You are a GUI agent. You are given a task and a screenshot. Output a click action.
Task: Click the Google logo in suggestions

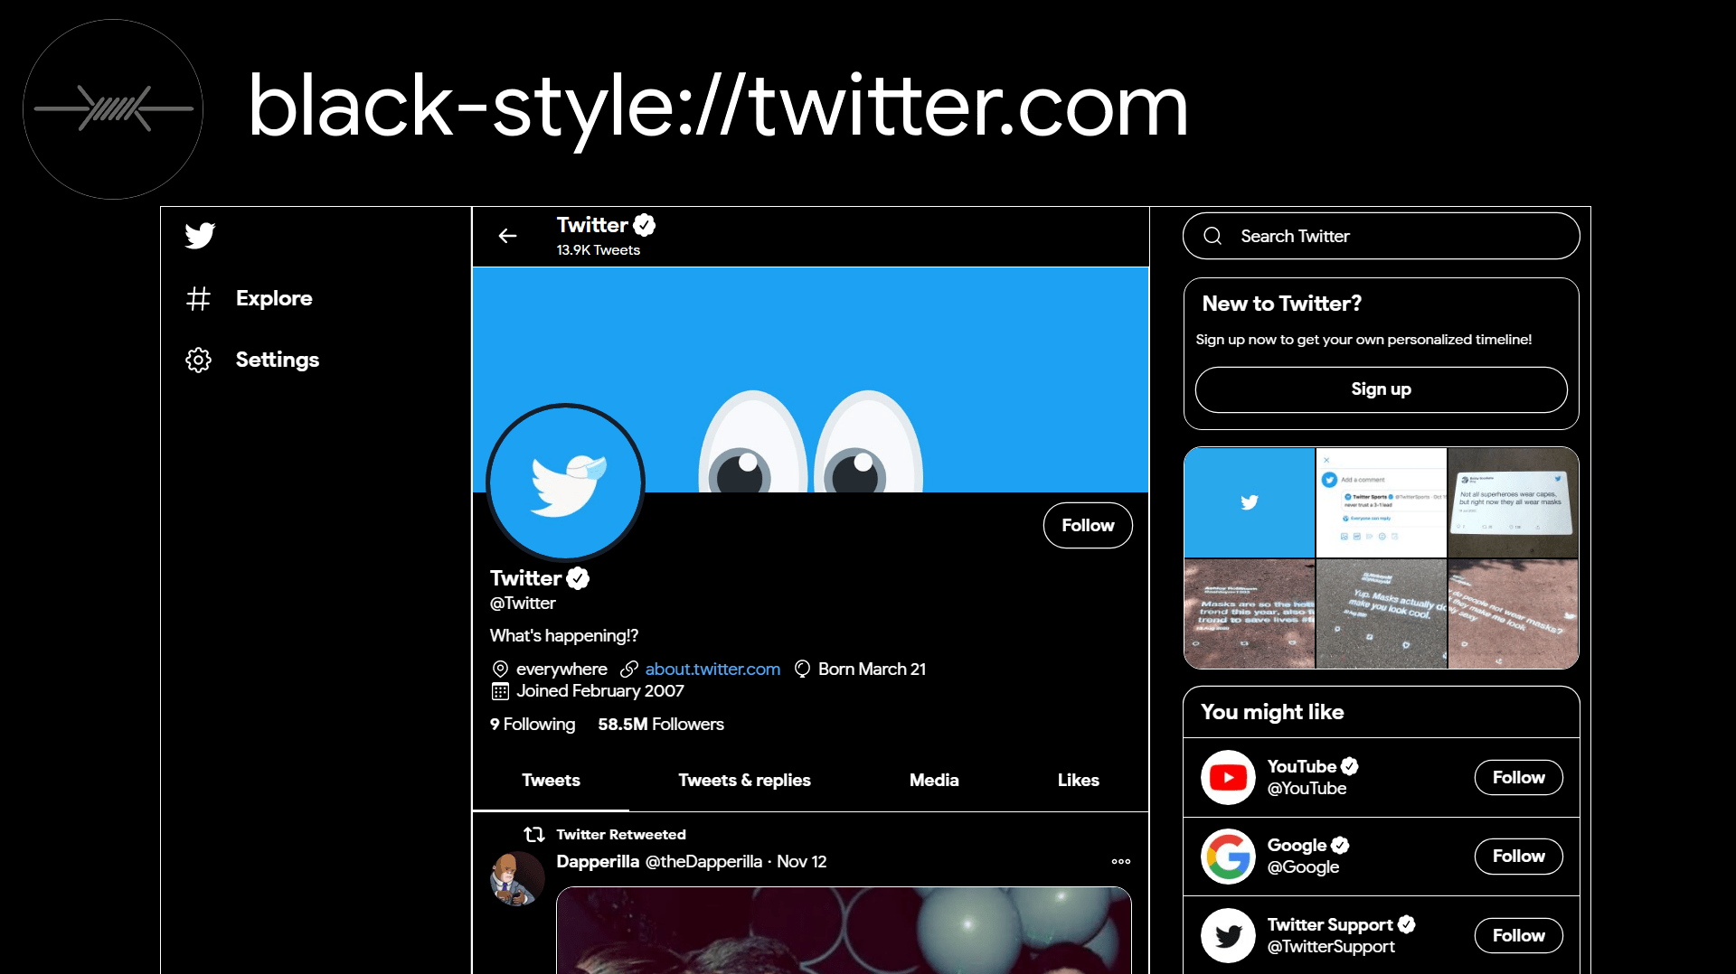click(1227, 857)
